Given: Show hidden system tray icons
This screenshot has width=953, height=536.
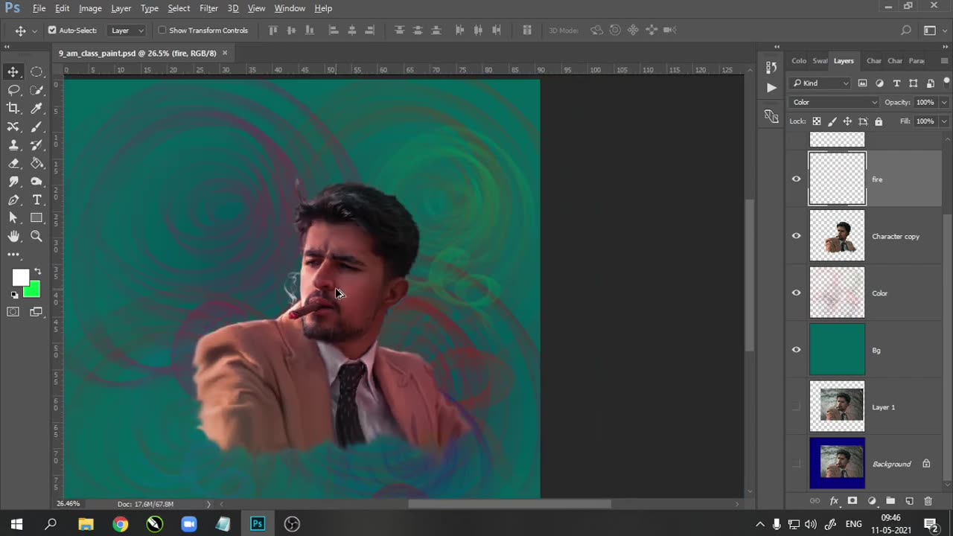Looking at the screenshot, I should coord(760,524).
